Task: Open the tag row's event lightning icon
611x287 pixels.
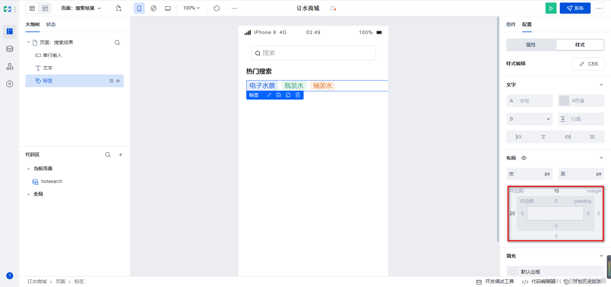Action: point(118,81)
